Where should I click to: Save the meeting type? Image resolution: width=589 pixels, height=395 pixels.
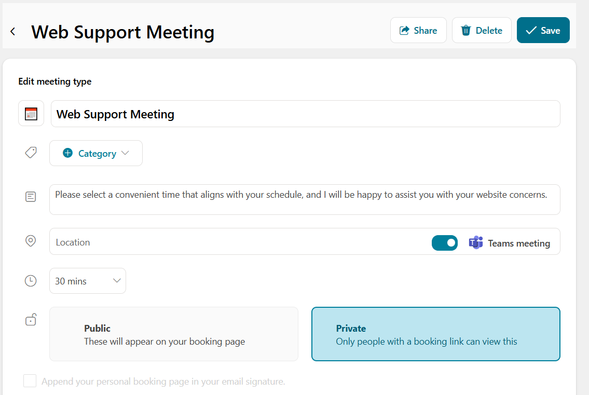tap(543, 31)
